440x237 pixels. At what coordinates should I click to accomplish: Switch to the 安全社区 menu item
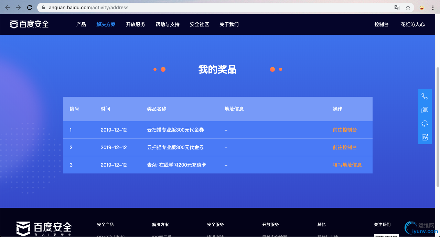pyautogui.click(x=200, y=24)
